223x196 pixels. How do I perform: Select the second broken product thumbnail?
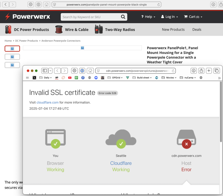tap(12, 57)
